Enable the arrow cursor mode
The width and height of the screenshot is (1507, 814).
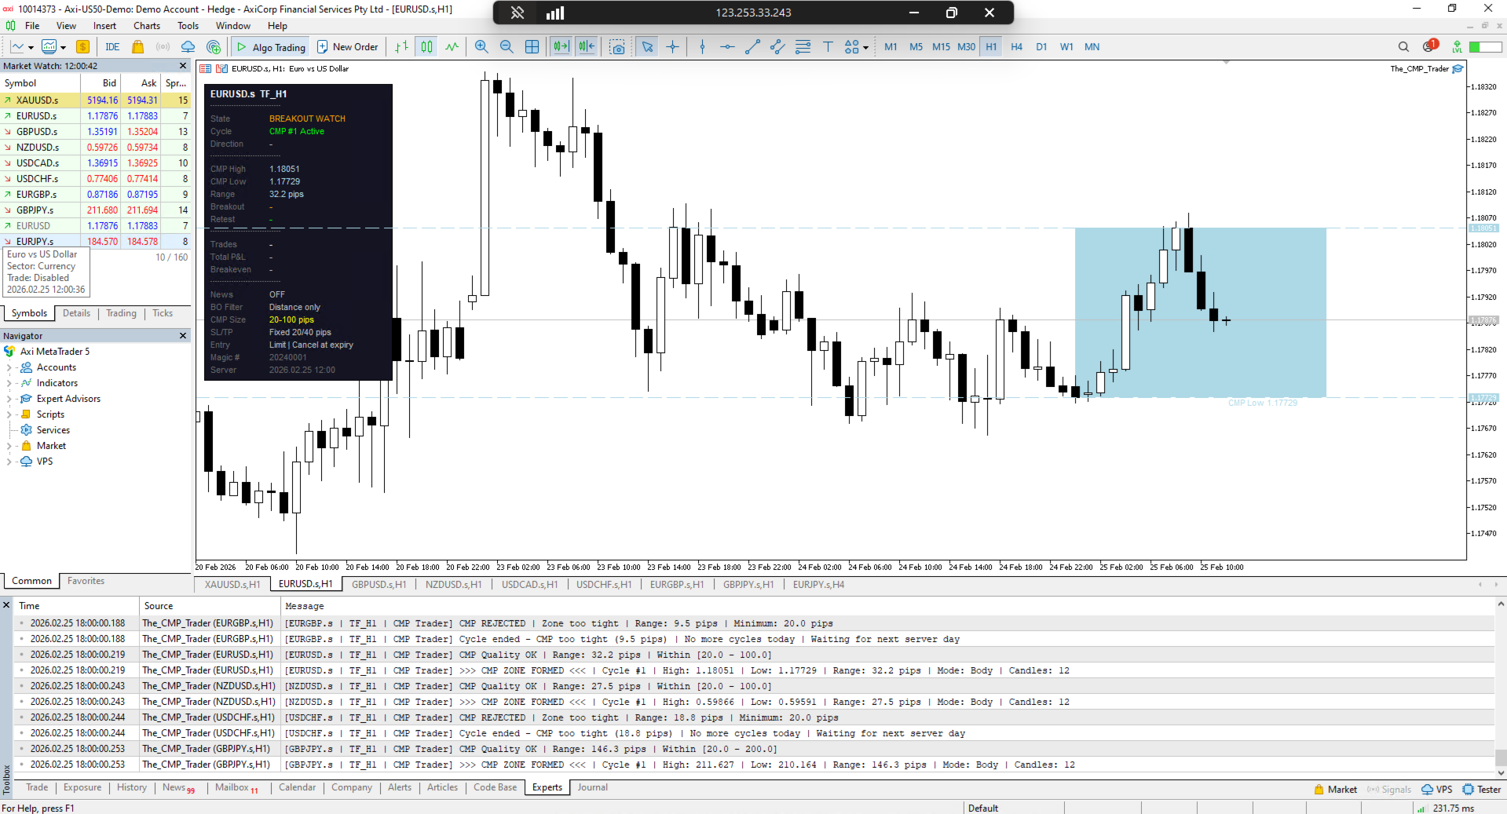pos(647,47)
